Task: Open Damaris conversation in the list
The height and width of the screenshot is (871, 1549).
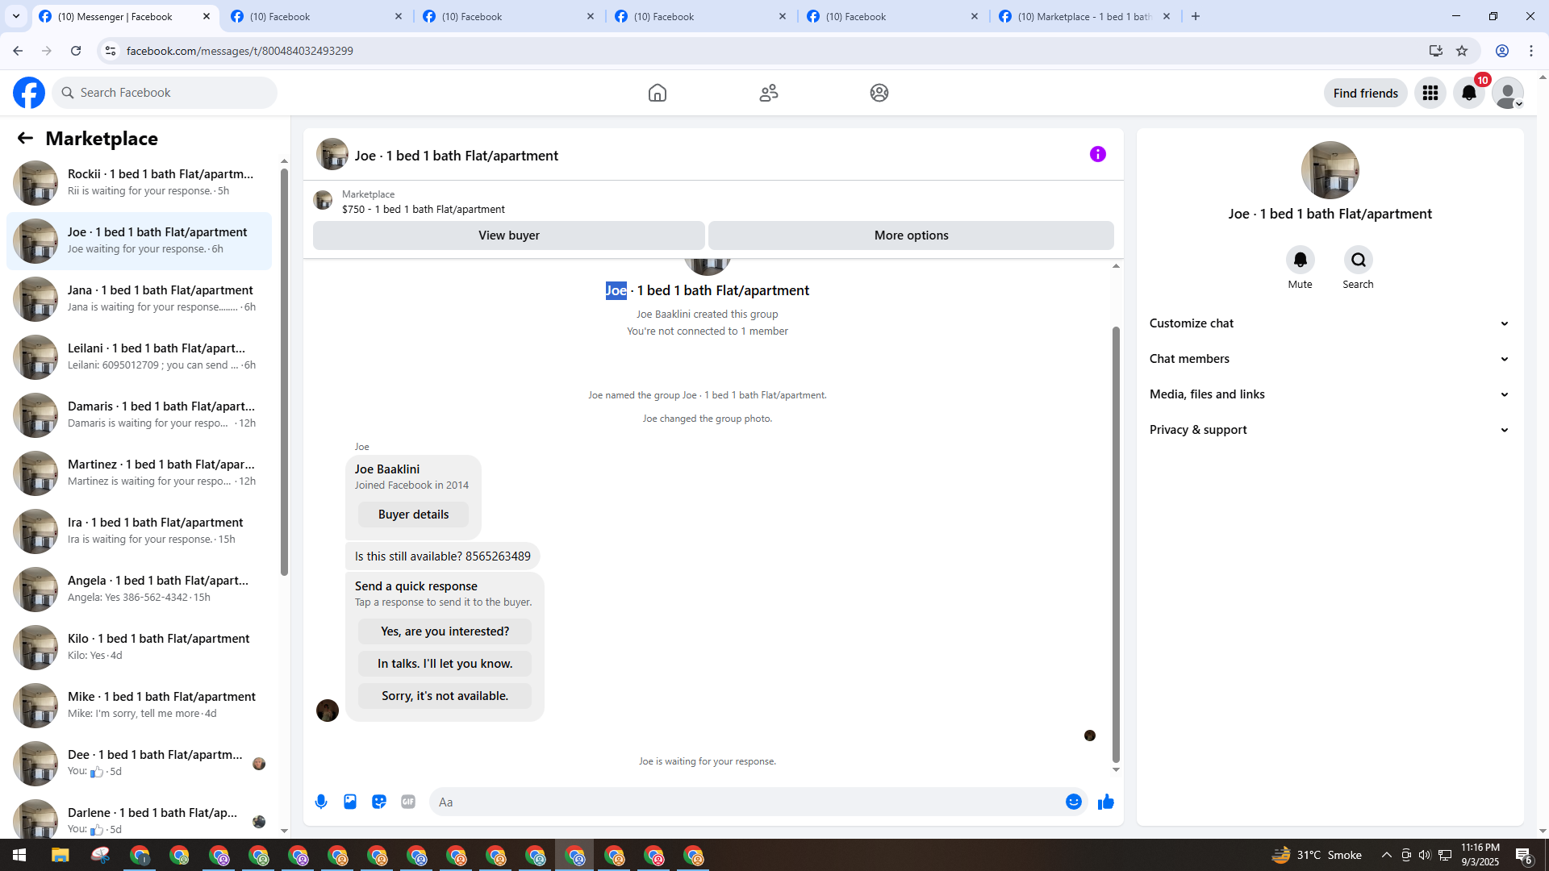Action: click(140, 415)
